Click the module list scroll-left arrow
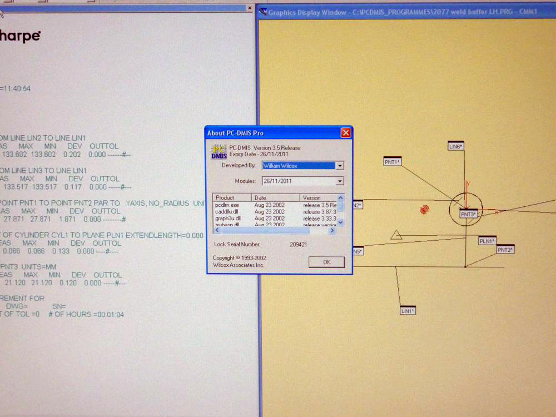The width and height of the screenshot is (556, 417). (x=217, y=231)
